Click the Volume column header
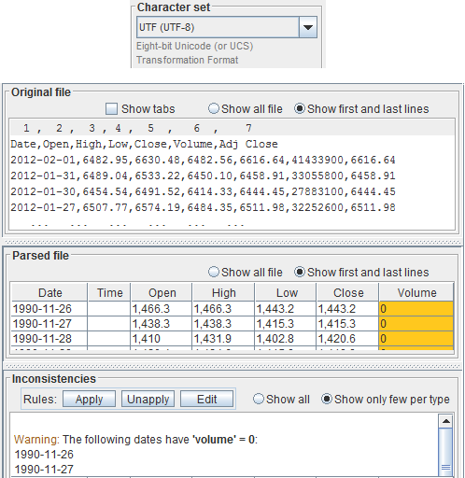 click(x=416, y=292)
